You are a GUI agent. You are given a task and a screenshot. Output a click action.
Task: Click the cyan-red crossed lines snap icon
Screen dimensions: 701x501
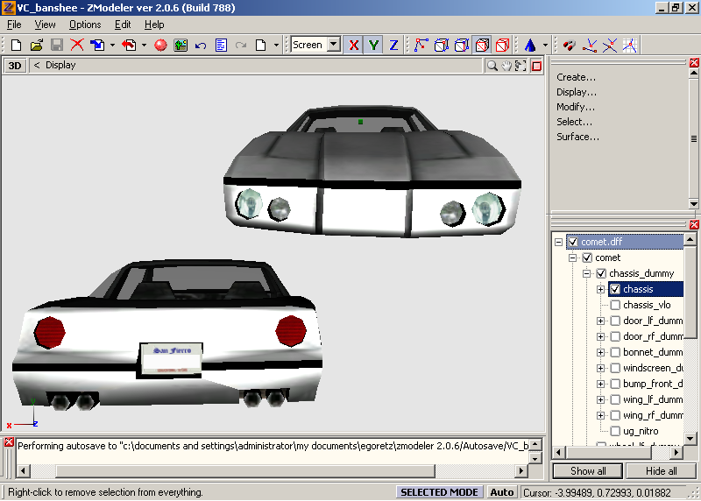(610, 46)
